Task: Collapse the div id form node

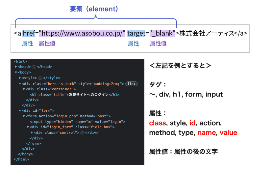Action: (20, 111)
